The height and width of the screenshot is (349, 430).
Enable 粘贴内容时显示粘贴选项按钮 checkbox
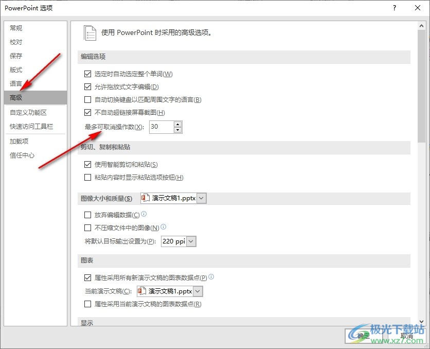88,177
